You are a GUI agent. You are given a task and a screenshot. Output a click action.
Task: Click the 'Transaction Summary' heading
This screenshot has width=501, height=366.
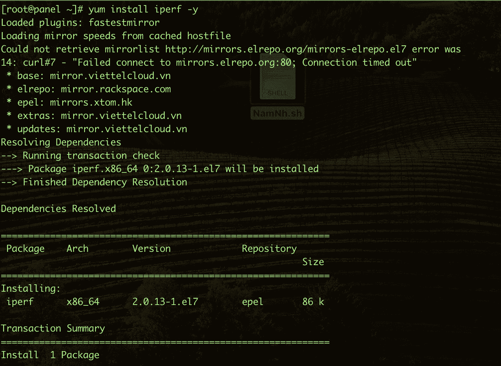tap(53, 328)
